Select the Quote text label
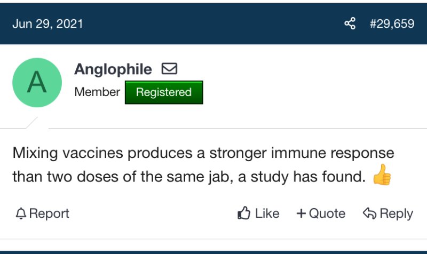This screenshot has width=427, height=254. pyautogui.click(x=327, y=213)
